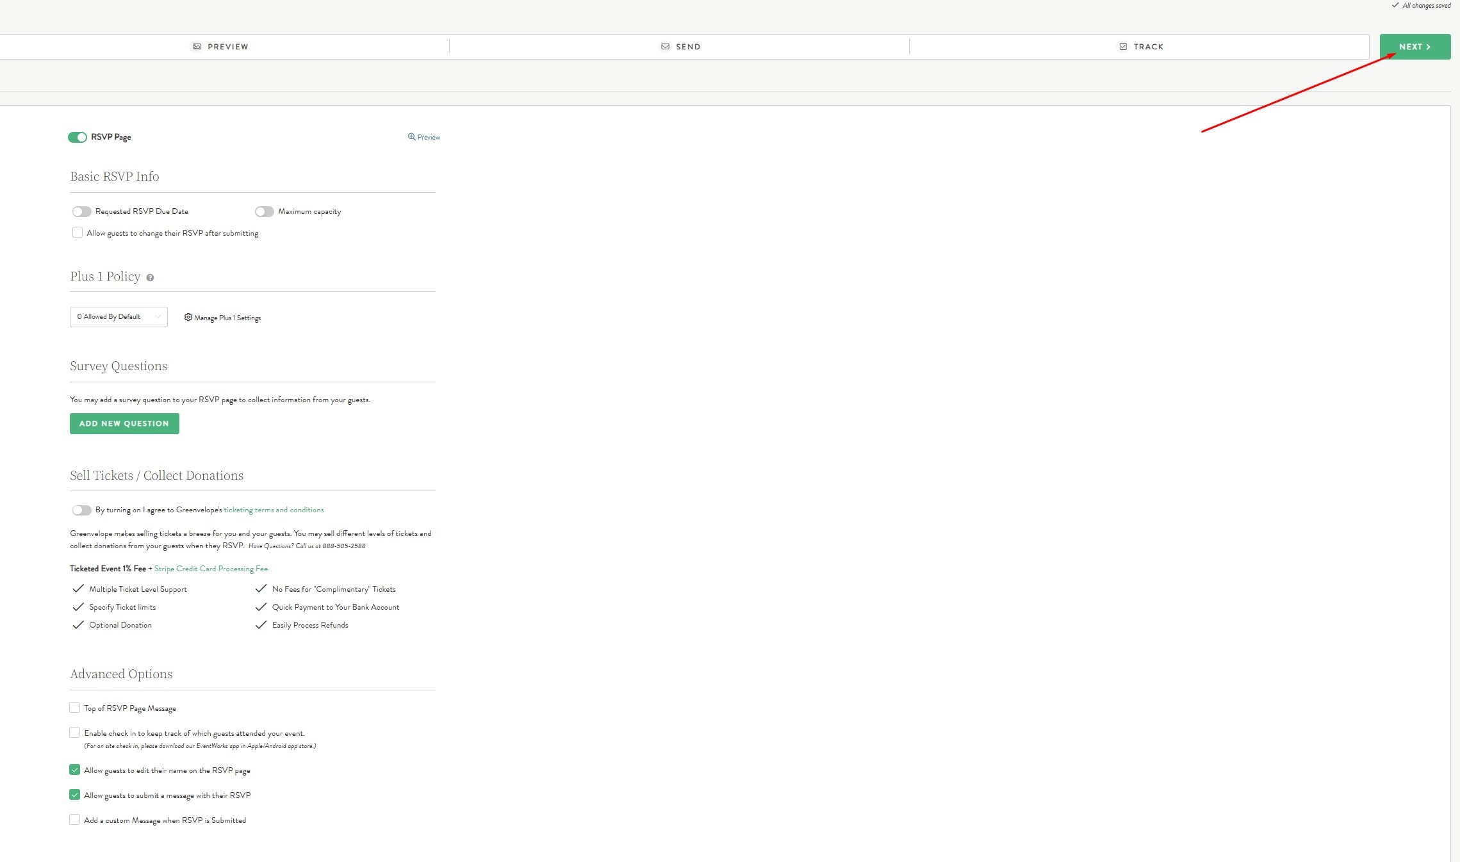The height and width of the screenshot is (862, 1460).
Task: Click the gear icon for Plus 1 settings
Action: 188,317
